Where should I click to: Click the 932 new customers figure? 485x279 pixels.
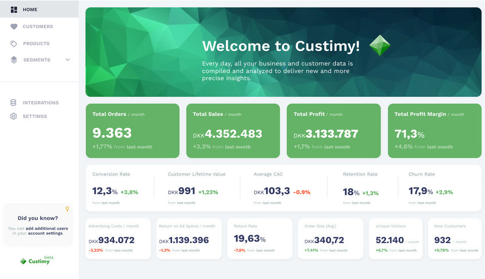(443, 240)
